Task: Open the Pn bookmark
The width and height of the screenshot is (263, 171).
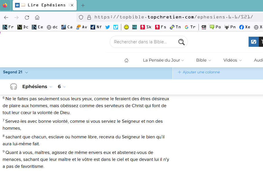Action: [x=230, y=27]
